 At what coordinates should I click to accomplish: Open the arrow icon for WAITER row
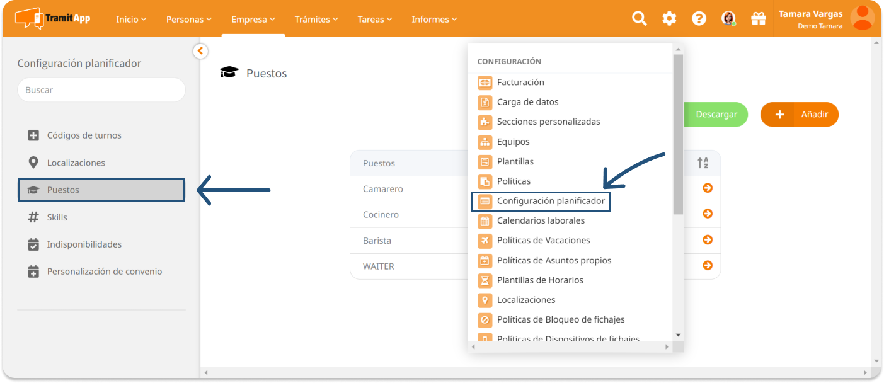point(707,266)
